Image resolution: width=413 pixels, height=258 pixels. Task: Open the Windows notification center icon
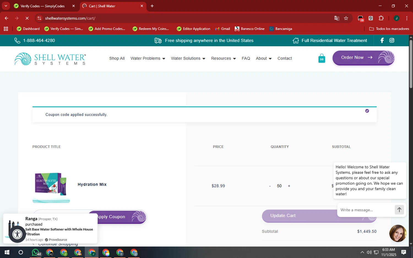point(404,252)
